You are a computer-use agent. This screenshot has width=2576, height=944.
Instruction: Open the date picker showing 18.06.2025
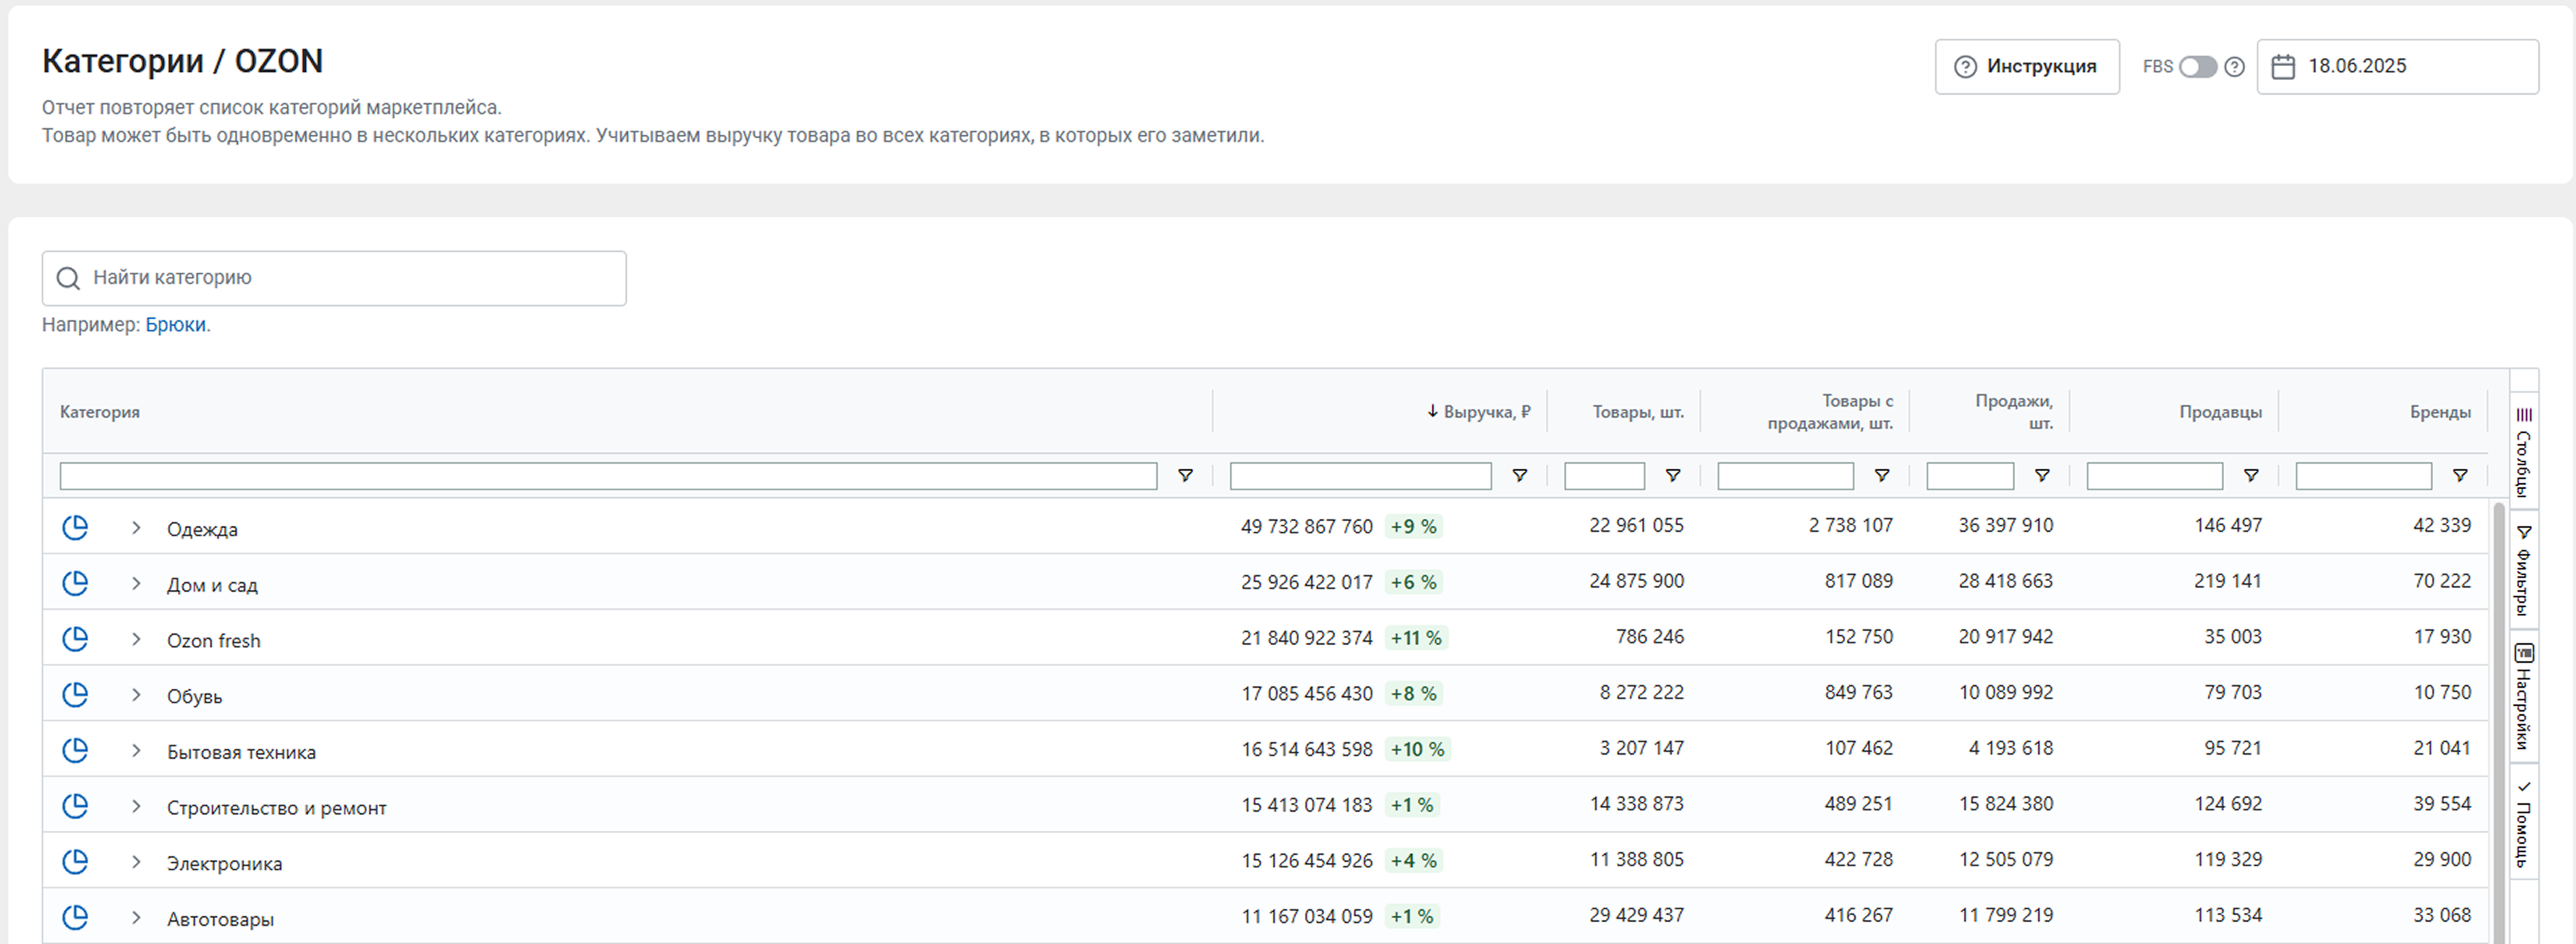[x=2397, y=67]
